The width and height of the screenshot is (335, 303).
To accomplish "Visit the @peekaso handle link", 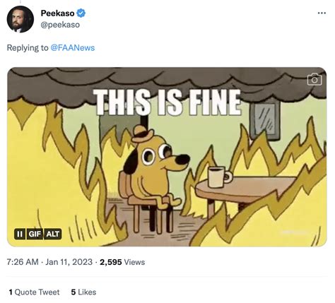I will (x=60, y=25).
